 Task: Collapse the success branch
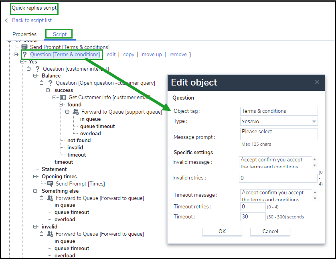[48, 90]
